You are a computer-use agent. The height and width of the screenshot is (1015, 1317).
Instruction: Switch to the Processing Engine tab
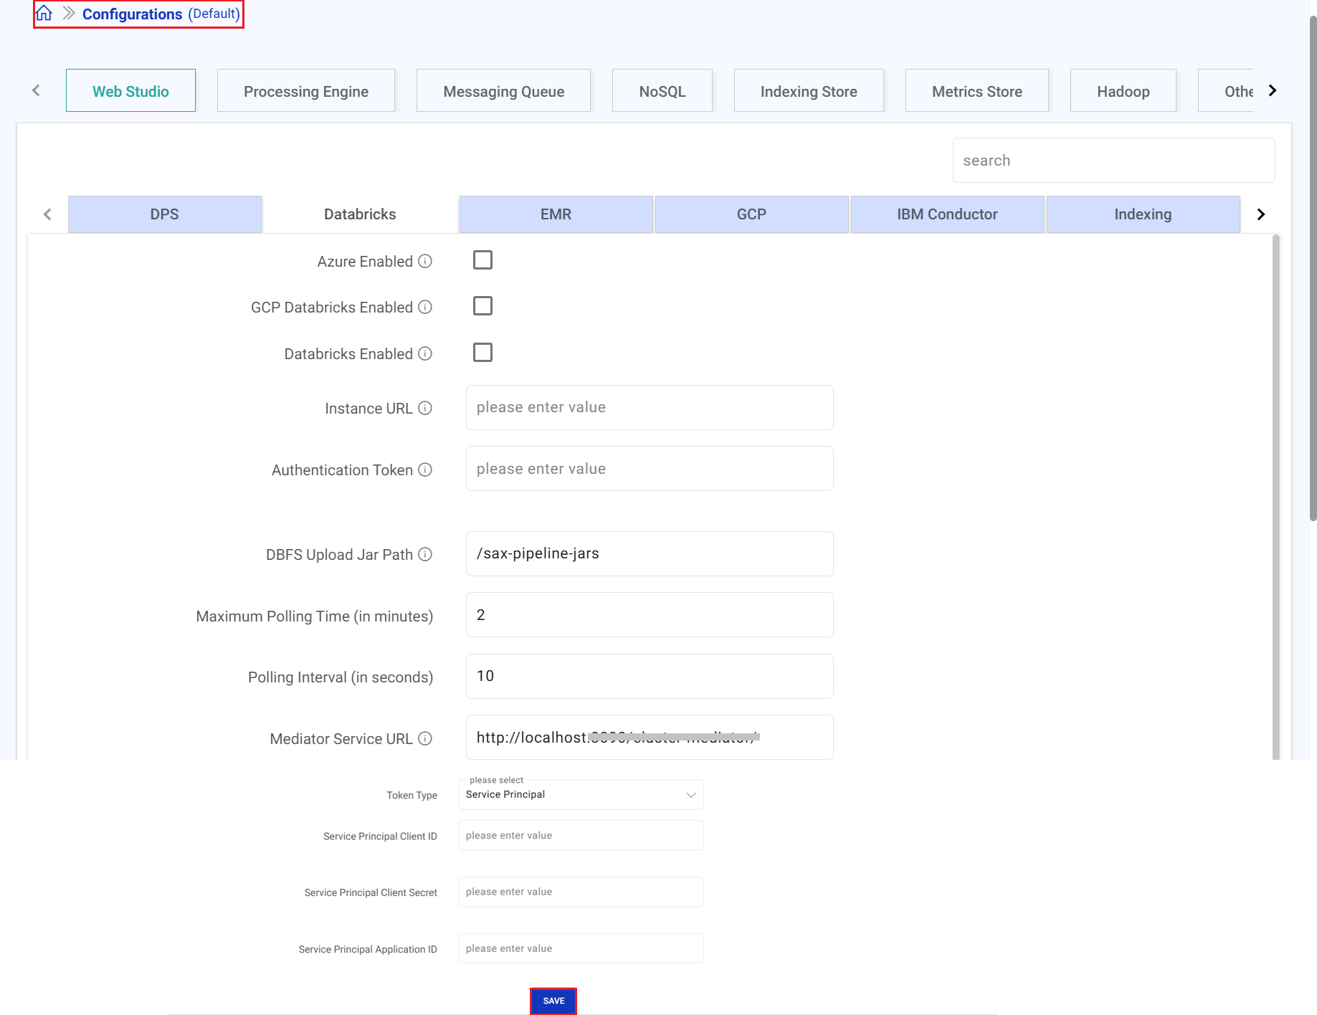(305, 91)
